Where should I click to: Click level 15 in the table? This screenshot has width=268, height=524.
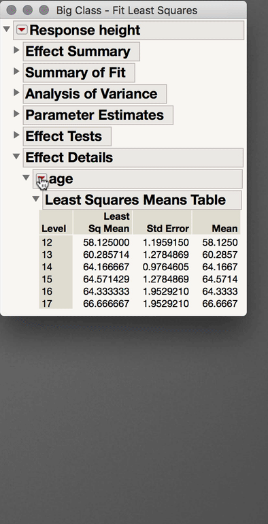coord(47,279)
